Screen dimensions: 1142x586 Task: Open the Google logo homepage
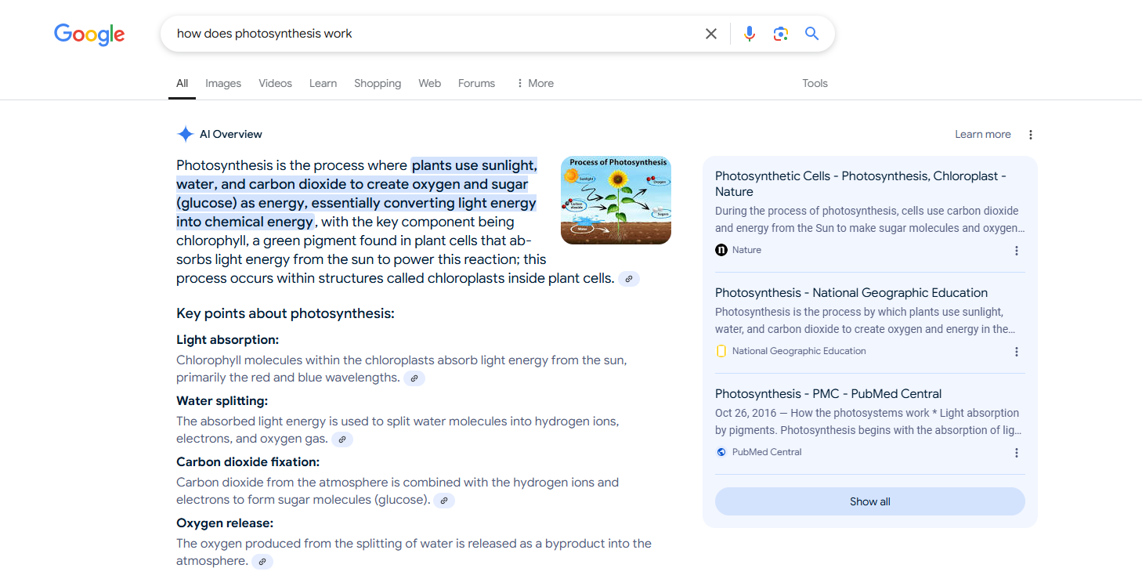tap(89, 34)
